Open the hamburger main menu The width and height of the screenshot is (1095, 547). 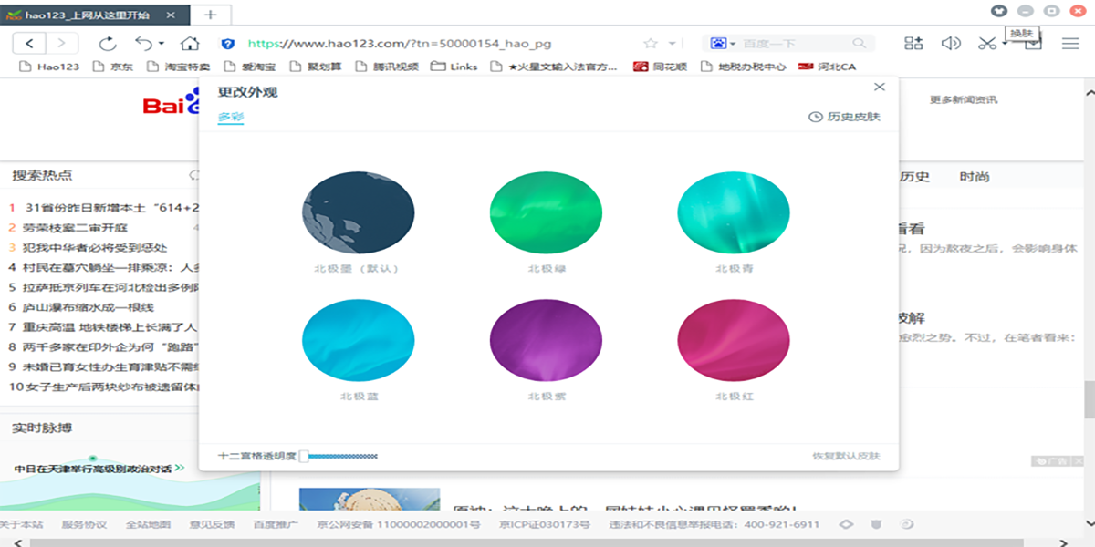(x=1070, y=43)
